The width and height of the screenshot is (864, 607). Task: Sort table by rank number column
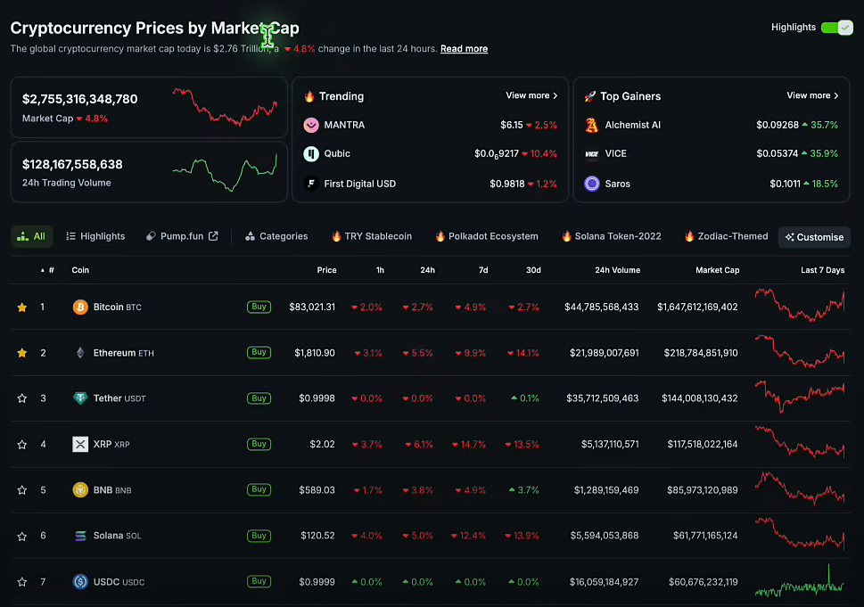pyautogui.click(x=50, y=270)
